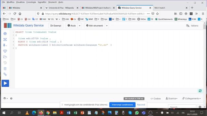207x116 pixels.
Task: Open Firefox library icon
Action: point(176,14)
